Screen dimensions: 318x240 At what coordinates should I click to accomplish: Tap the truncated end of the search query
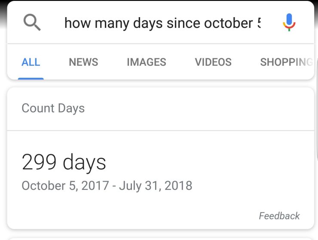[x=259, y=23]
